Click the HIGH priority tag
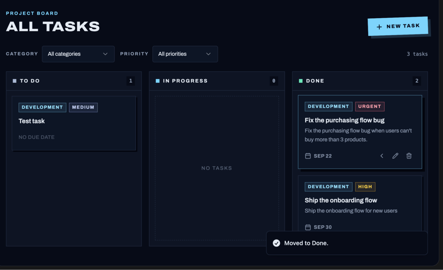 365,186
